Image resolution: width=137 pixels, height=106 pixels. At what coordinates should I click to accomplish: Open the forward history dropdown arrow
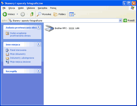[x=27, y=14]
